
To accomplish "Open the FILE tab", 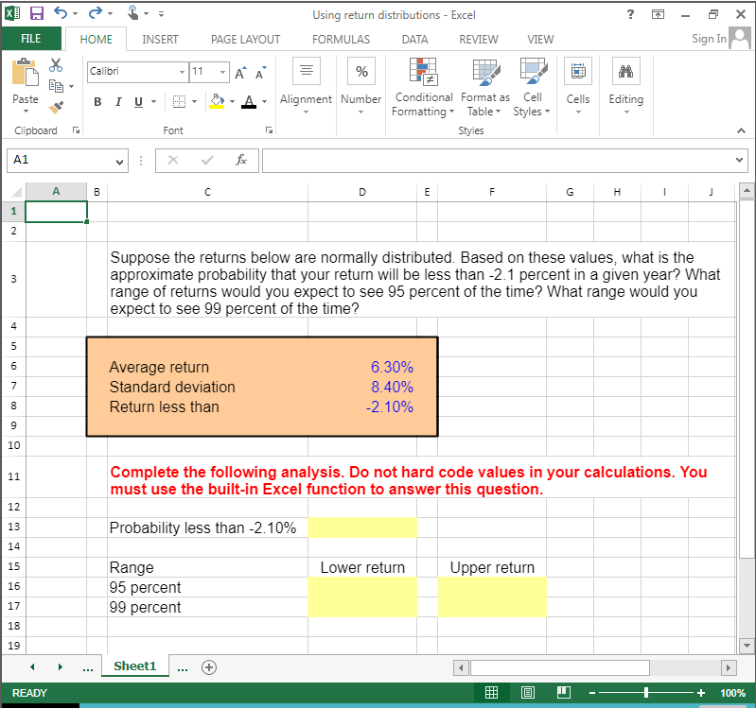I will 31,39.
